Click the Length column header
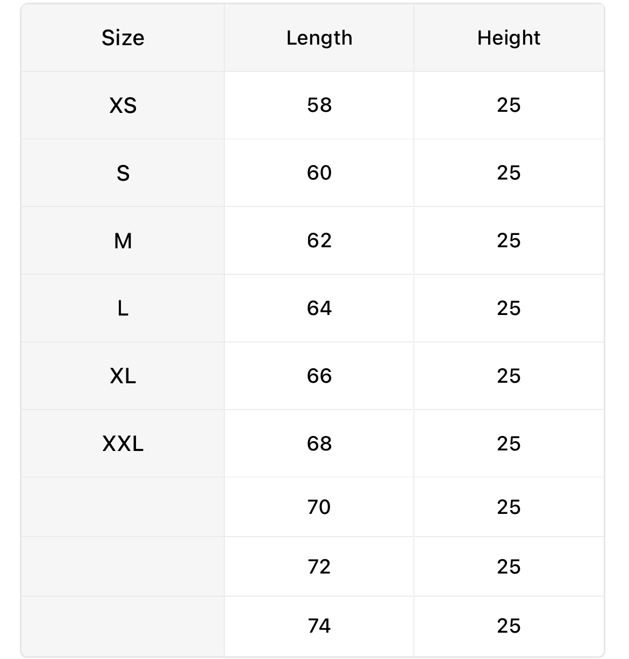Screen dimensions: 629x659 (319, 38)
